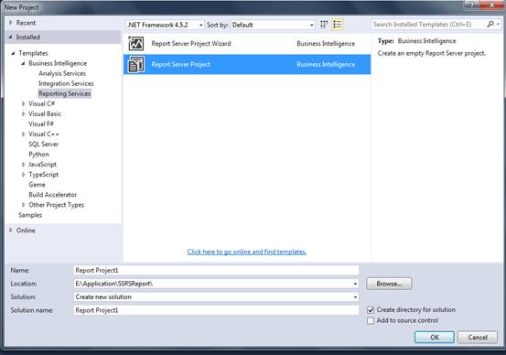Click the search magnifier icon
Image resolution: width=506 pixels, height=355 pixels.
tap(490, 24)
